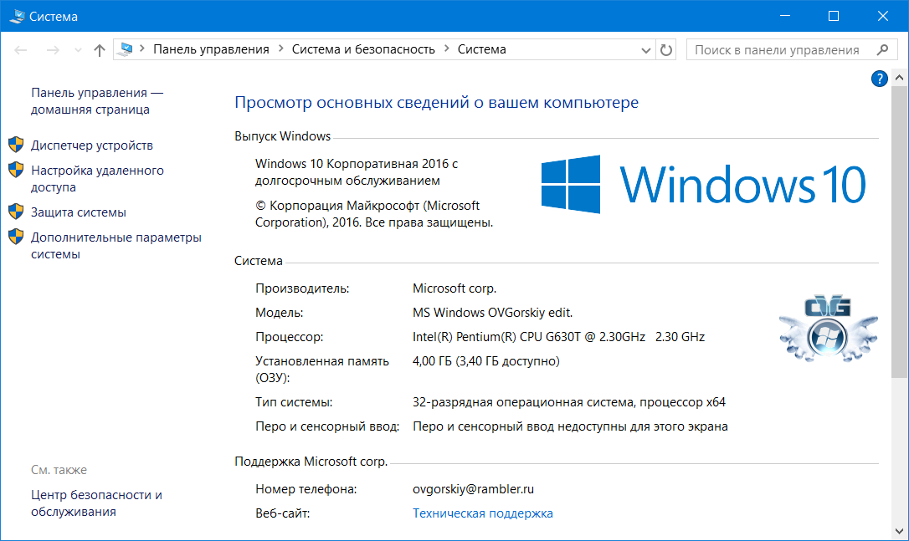Open Настройка удаленного доступа link
This screenshot has width=909, height=541.
[x=97, y=179]
